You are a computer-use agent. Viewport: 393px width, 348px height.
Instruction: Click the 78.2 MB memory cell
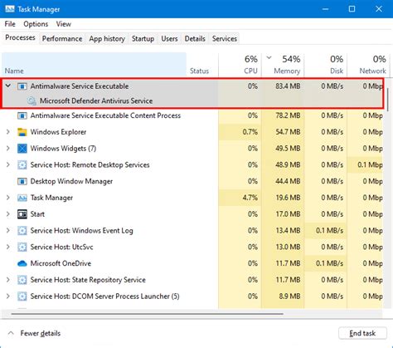(283, 115)
